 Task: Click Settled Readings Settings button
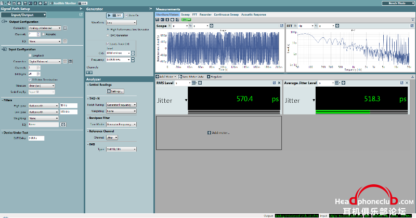115,91
